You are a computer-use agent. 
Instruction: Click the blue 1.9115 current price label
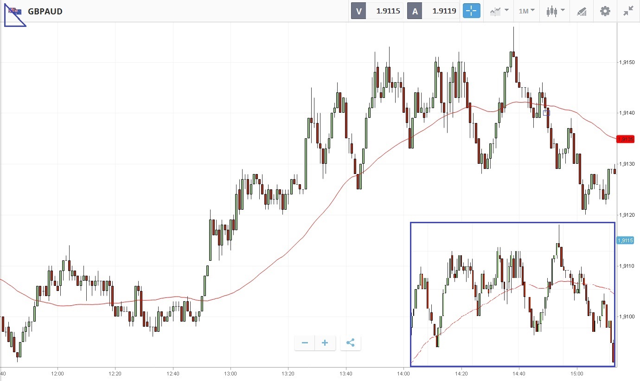click(625, 240)
